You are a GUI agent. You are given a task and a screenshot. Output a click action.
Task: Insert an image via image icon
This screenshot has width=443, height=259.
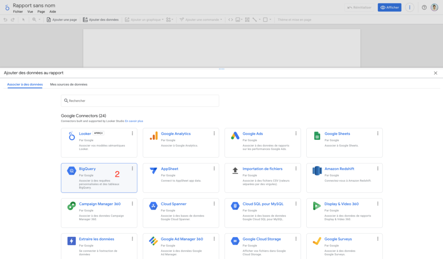pos(238,19)
